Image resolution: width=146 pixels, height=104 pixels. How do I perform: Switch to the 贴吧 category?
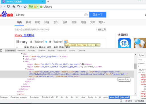click(x=37, y=22)
